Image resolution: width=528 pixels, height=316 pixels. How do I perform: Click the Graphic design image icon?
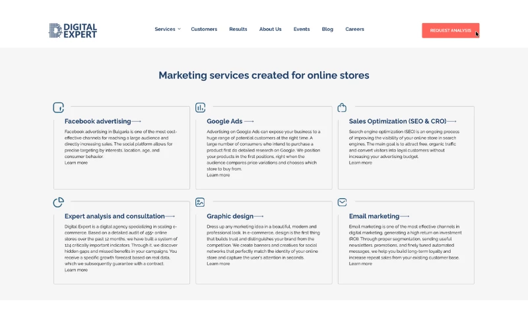coord(200,202)
